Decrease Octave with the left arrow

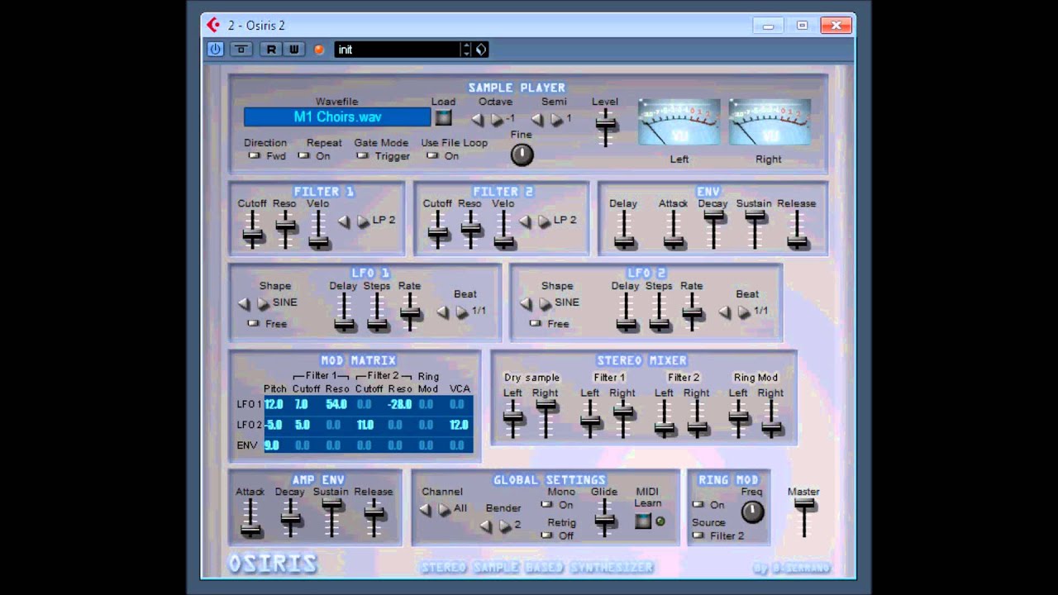pyautogui.click(x=478, y=119)
